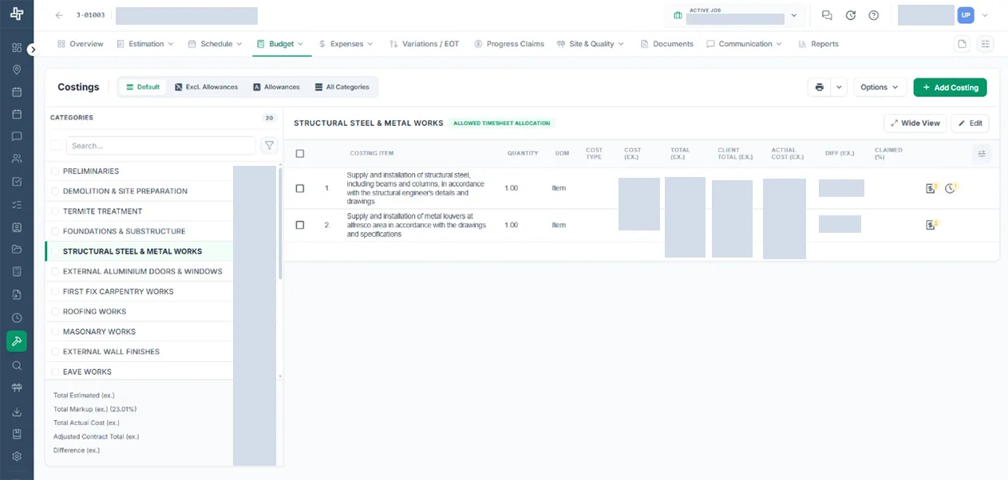Image resolution: width=1008 pixels, height=480 pixels.
Task: Open table column settings sliders icon
Action: click(982, 154)
